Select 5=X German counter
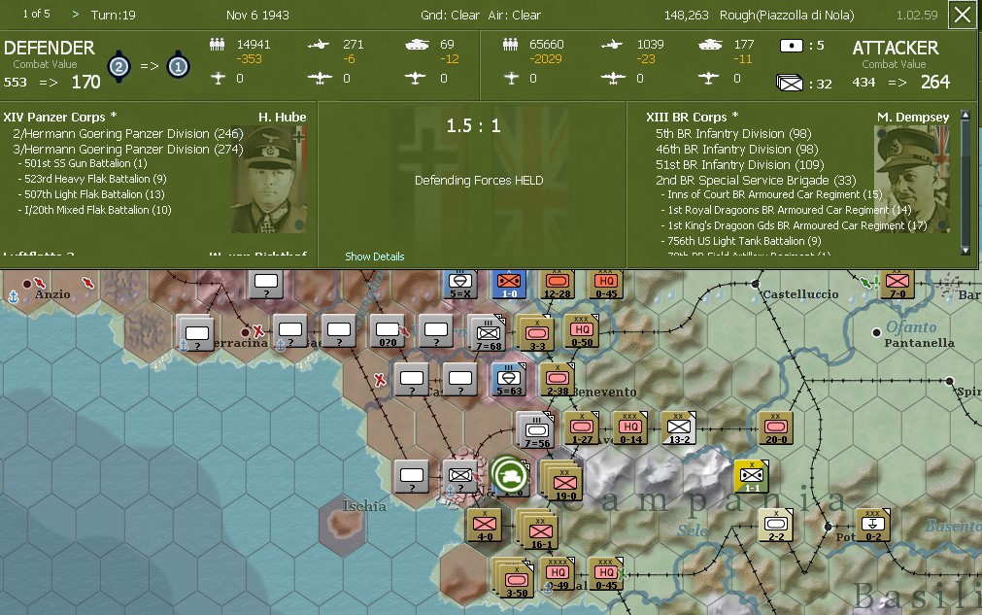The height and width of the screenshot is (615, 982). click(x=460, y=285)
